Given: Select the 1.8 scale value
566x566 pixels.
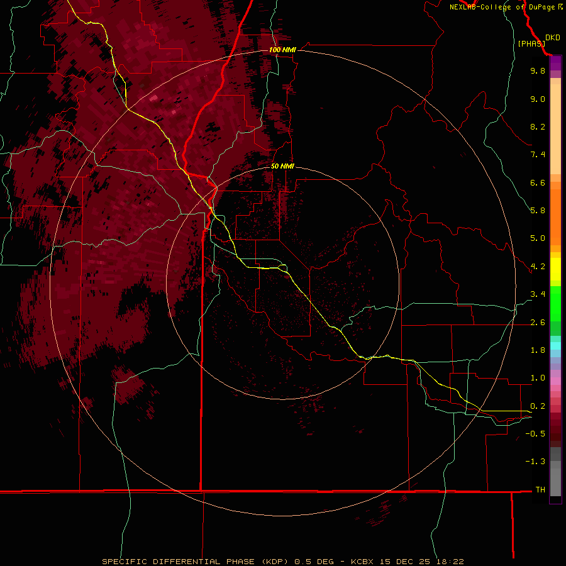Looking at the screenshot, I should (x=538, y=350).
